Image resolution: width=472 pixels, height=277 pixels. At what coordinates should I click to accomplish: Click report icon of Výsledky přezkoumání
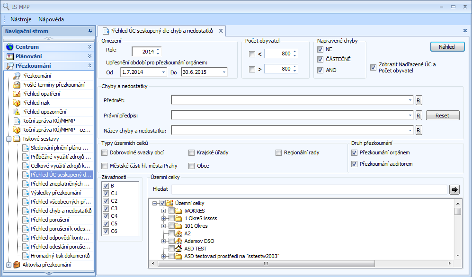(x=26, y=193)
